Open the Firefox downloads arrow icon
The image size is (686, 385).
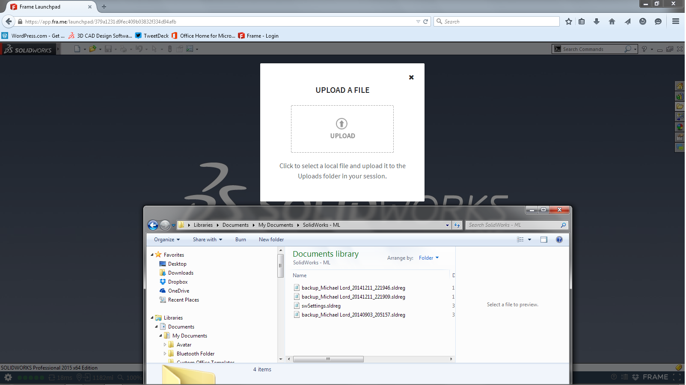pos(597,21)
